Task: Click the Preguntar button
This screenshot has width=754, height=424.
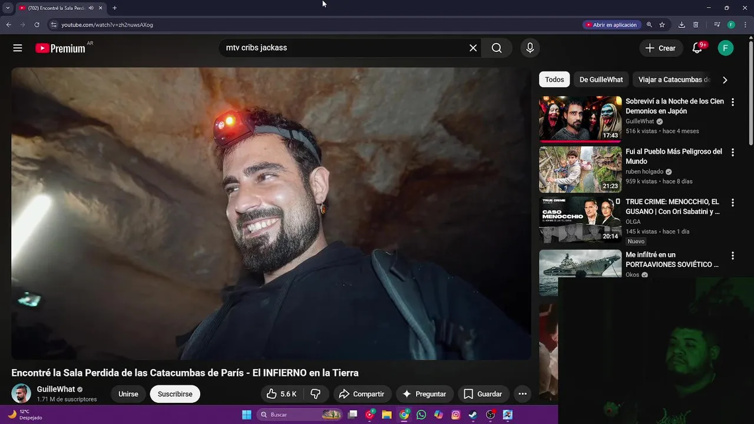Action: tap(424, 394)
